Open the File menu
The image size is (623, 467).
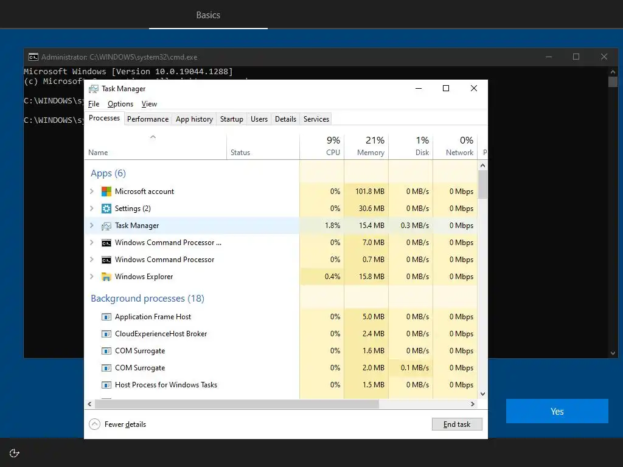coord(94,104)
